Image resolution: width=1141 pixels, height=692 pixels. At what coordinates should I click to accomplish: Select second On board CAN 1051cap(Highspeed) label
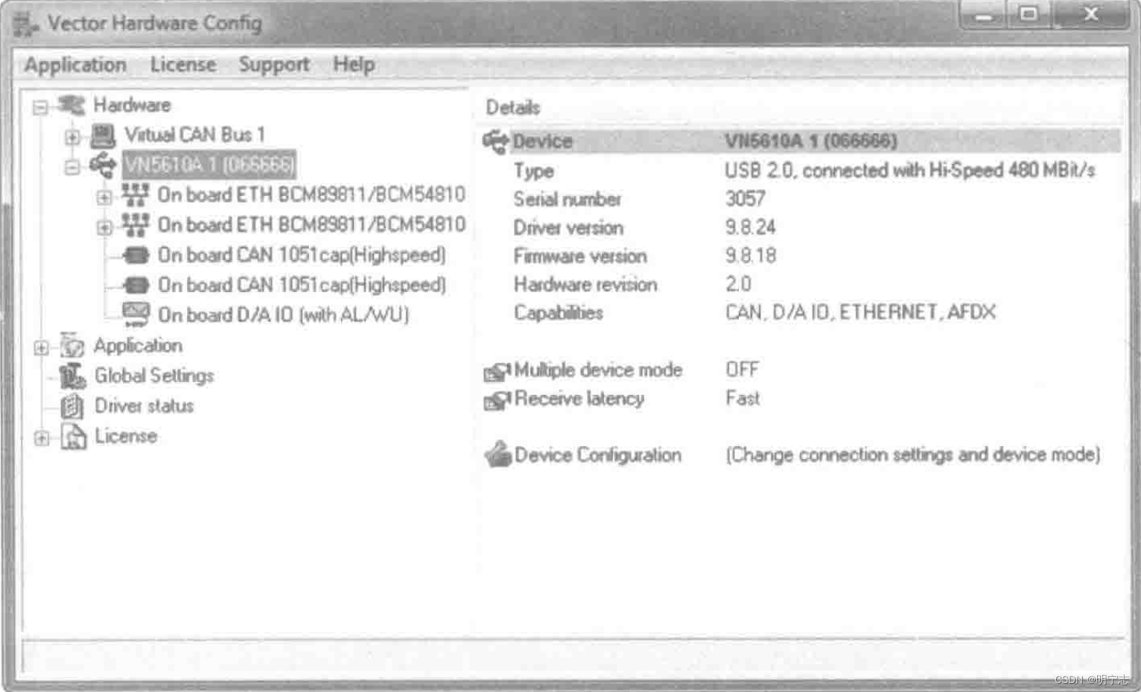tap(302, 285)
